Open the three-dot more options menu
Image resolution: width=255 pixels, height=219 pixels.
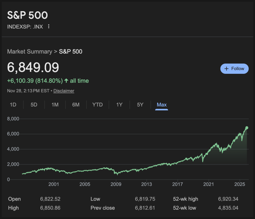tap(49, 26)
